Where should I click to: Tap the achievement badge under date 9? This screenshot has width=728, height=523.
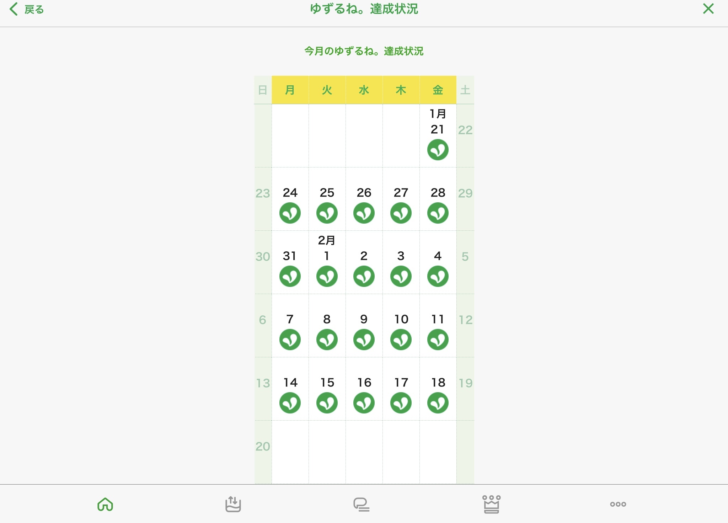tap(364, 340)
